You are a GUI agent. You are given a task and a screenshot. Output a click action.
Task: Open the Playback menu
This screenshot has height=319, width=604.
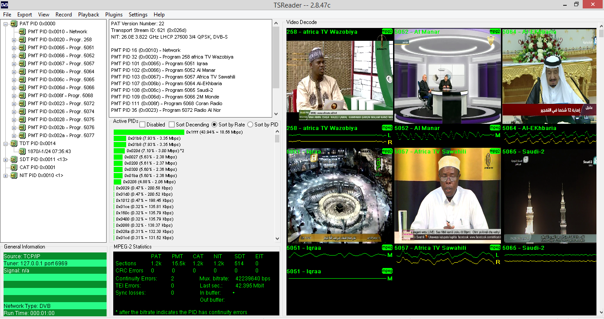click(x=88, y=15)
